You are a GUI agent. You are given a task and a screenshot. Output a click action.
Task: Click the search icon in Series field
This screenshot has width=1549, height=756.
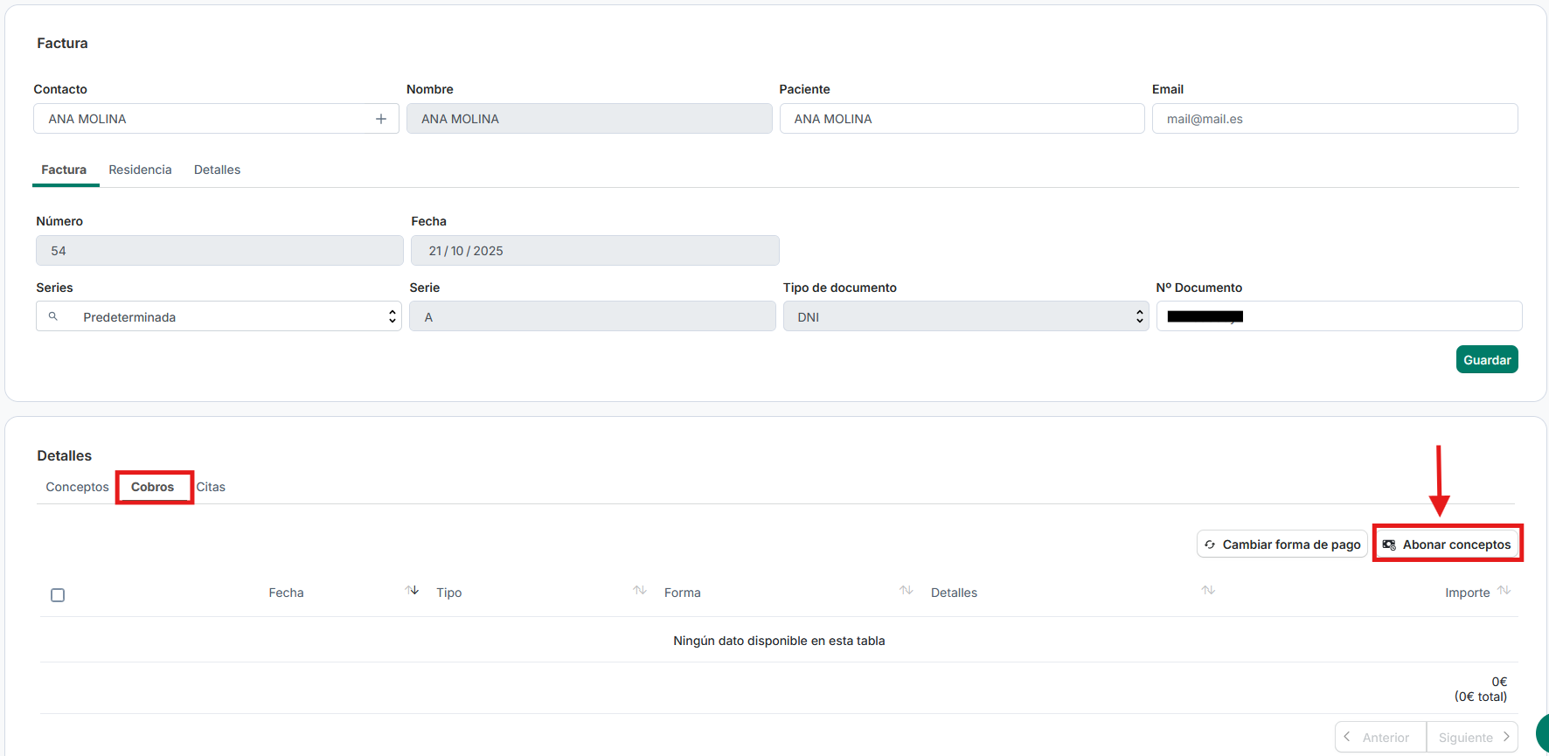pyautogui.click(x=53, y=316)
